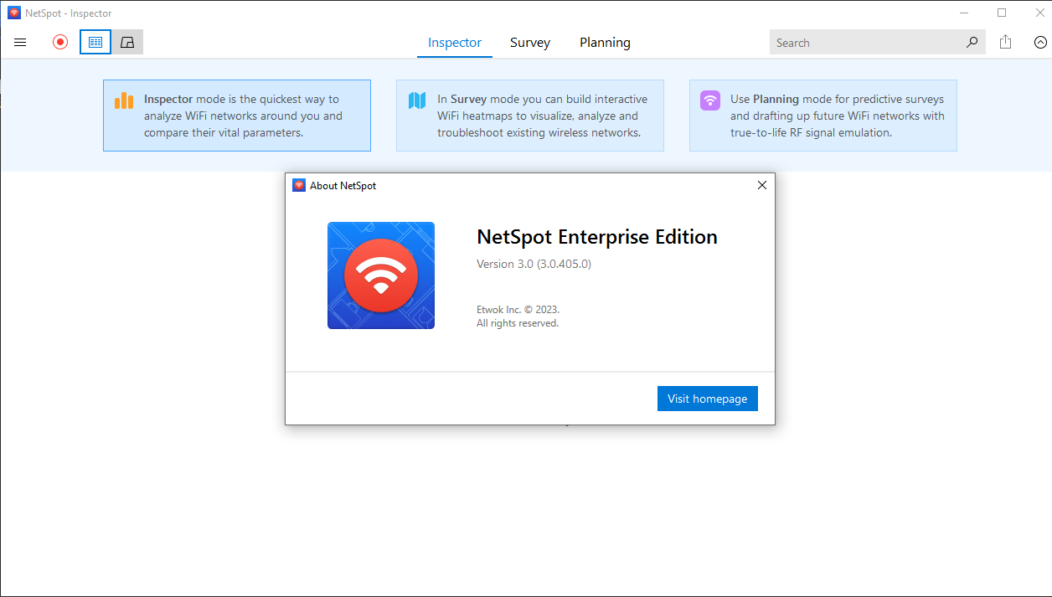Collapse the mode hints with the chevron

pyautogui.click(x=1040, y=42)
